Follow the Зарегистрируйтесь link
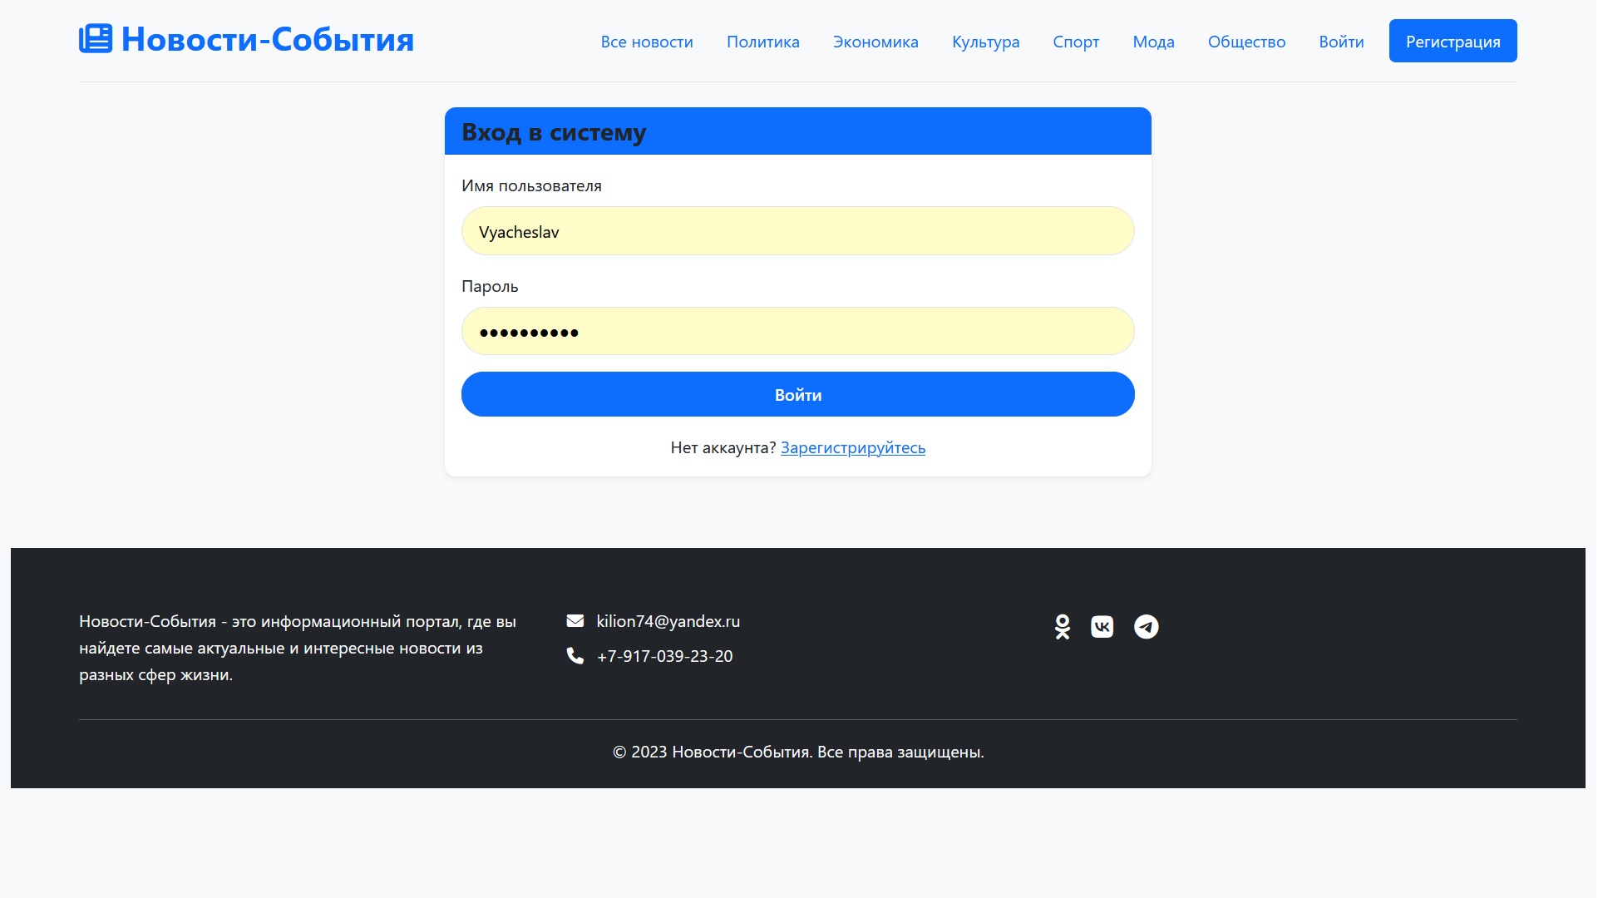Viewport: 1598px width, 898px height. tap(853, 448)
